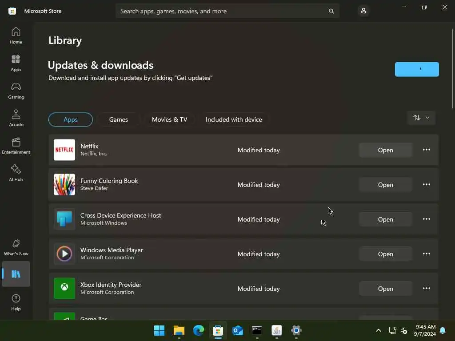Select the Included with device filter tab
455x341 pixels.
pyautogui.click(x=234, y=119)
